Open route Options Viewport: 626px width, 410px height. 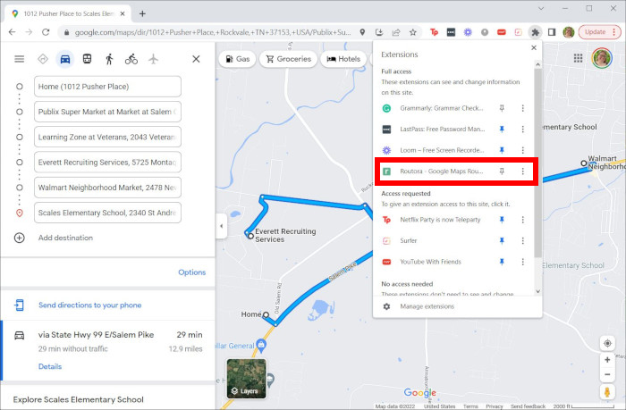pos(192,272)
